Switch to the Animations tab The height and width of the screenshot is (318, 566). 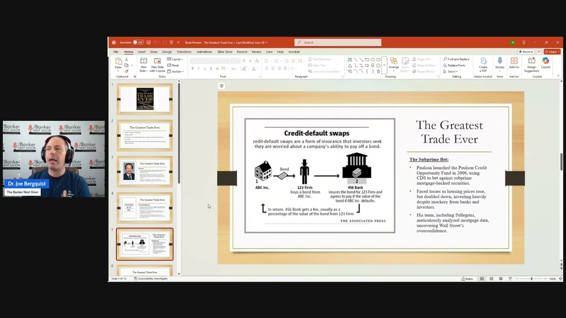(204, 52)
